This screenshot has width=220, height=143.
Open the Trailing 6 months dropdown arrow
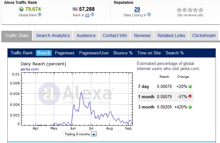tap(94, 134)
